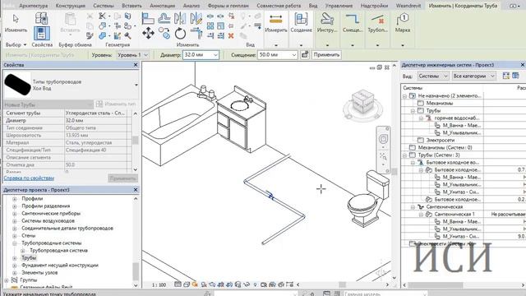Click the Изменить тип button
Viewport: 526px width, 296px height.
tap(116, 104)
